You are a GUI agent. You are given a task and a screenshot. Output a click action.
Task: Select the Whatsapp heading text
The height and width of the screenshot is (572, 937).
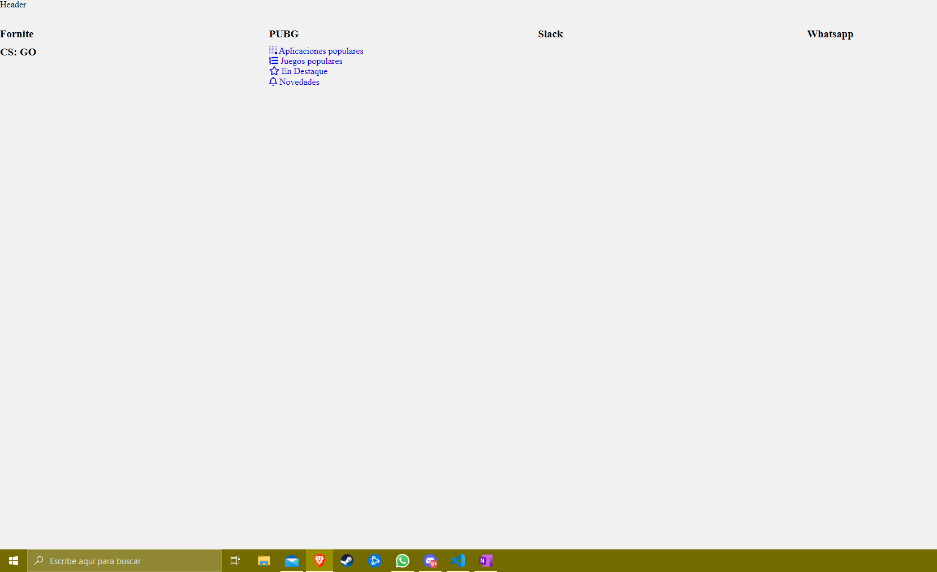[830, 34]
